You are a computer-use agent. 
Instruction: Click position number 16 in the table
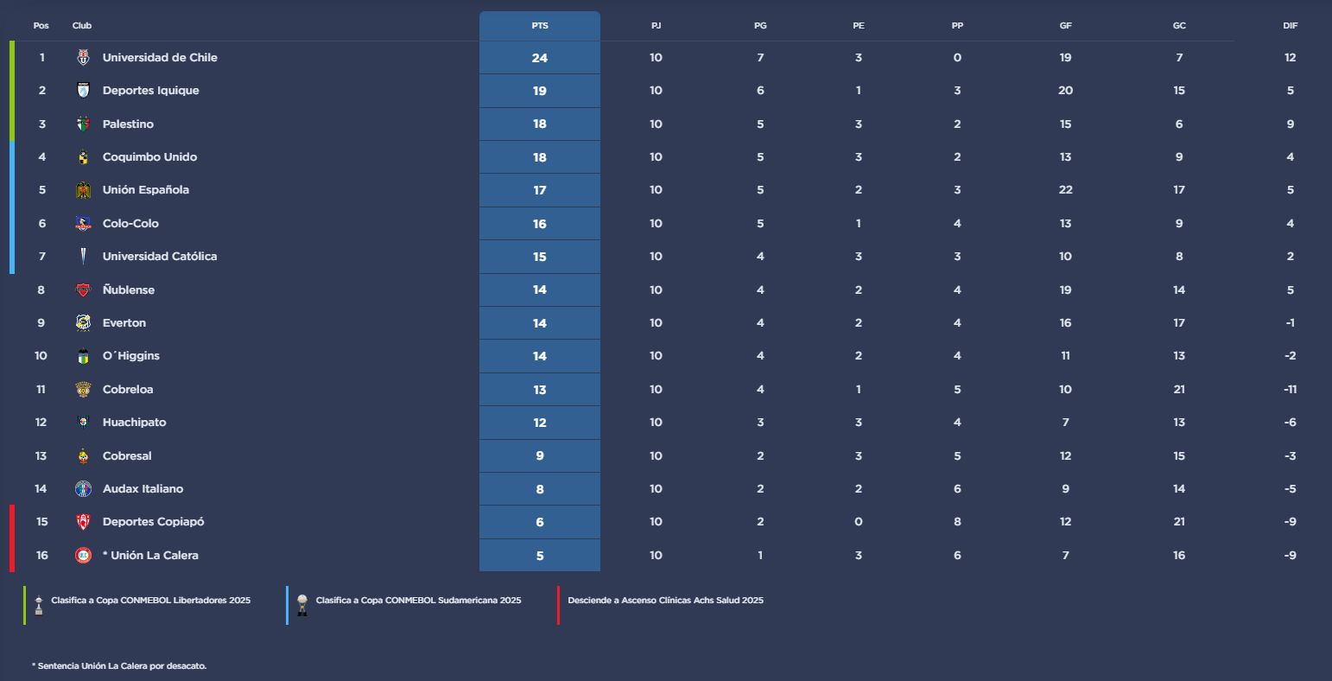[x=41, y=556]
